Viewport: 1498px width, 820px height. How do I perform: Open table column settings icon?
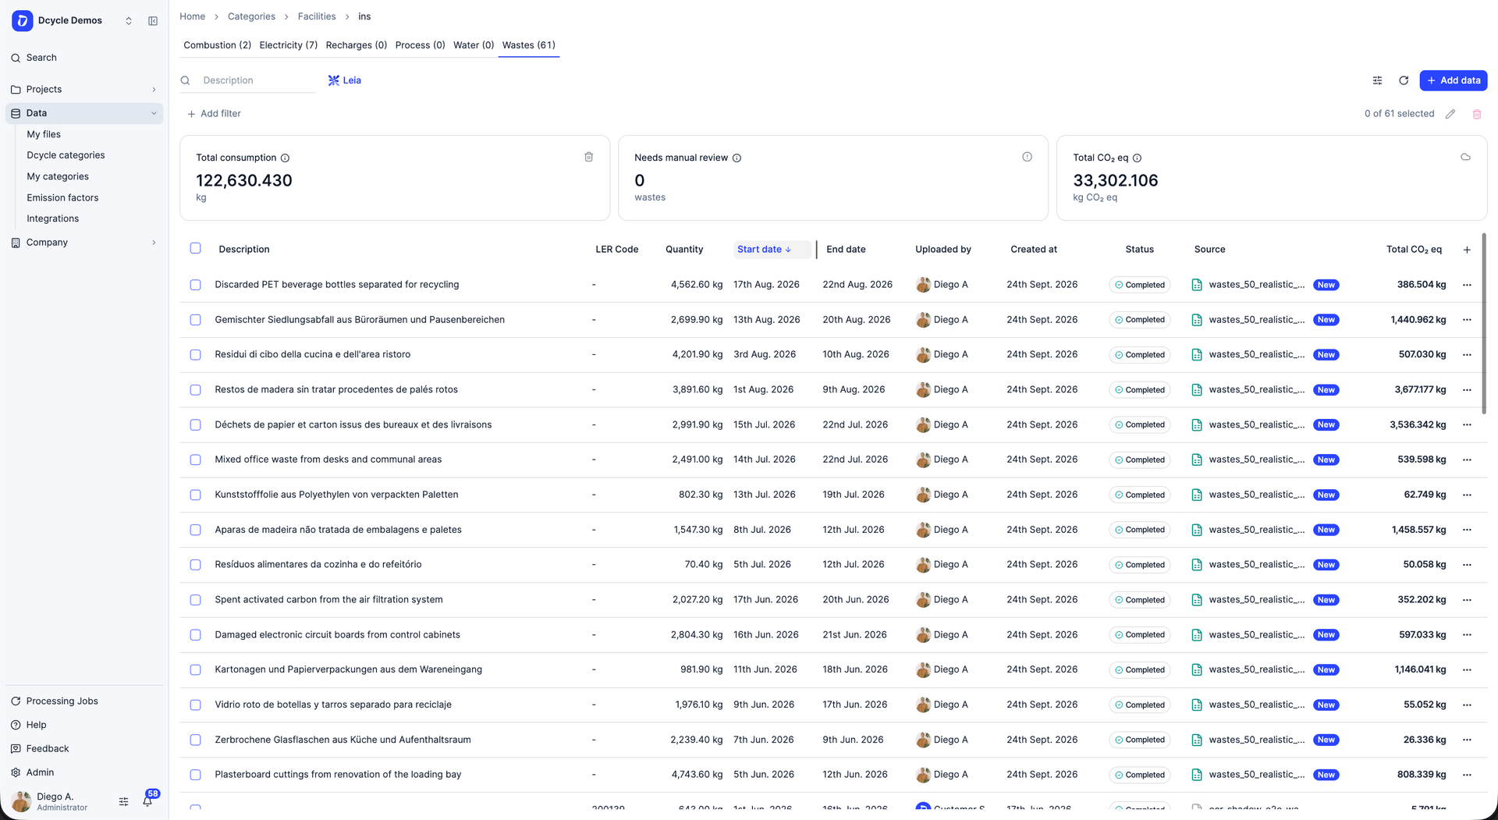pos(1377,80)
